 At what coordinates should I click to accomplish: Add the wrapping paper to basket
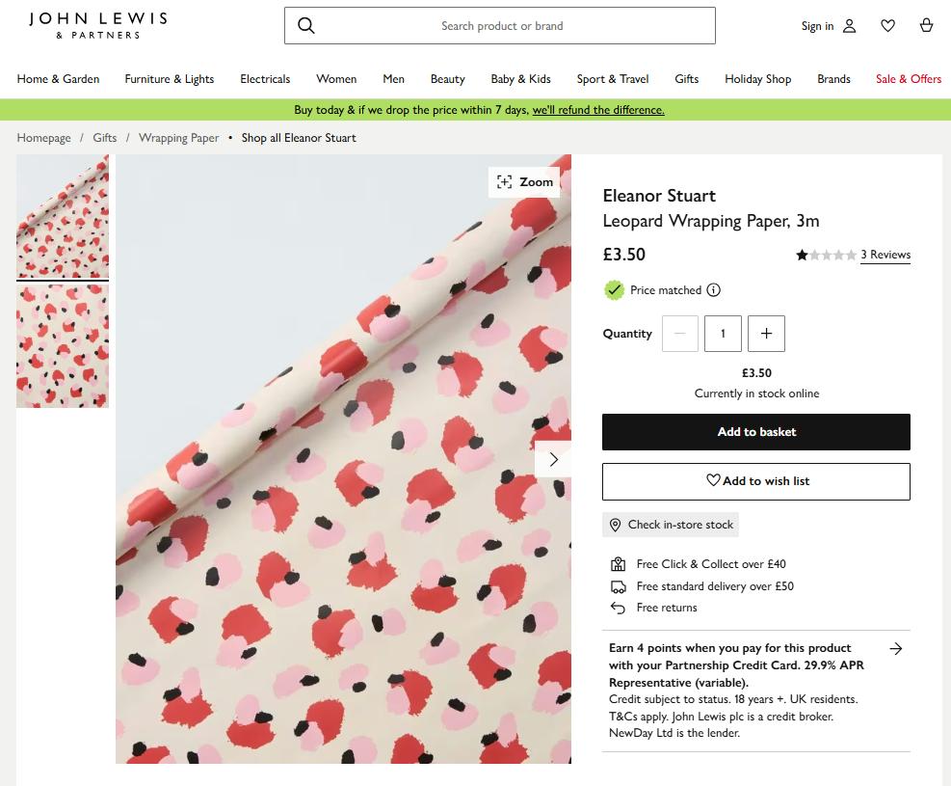pyautogui.click(x=755, y=432)
